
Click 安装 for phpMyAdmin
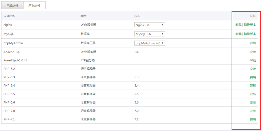pyautogui.click(x=253, y=43)
